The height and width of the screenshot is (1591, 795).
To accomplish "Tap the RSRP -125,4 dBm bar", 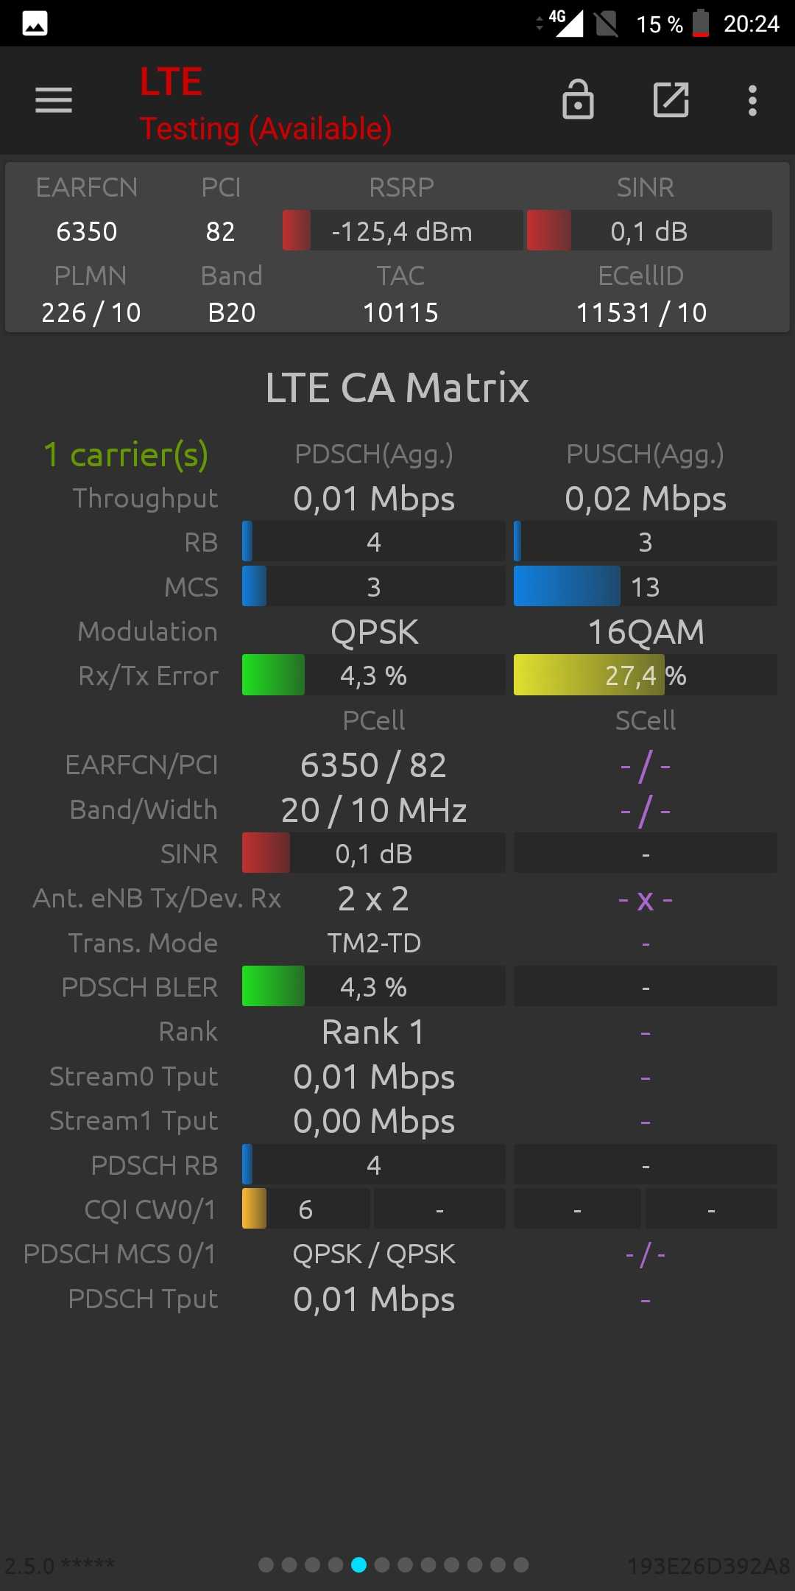I will tap(403, 231).
